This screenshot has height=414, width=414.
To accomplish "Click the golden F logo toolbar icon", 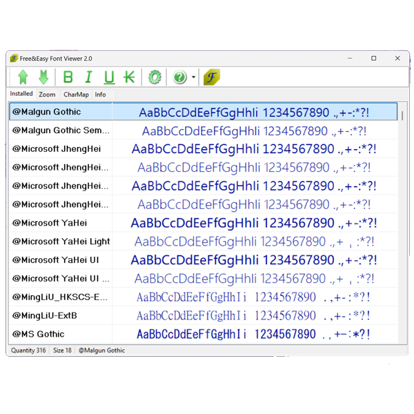I will coord(212,77).
